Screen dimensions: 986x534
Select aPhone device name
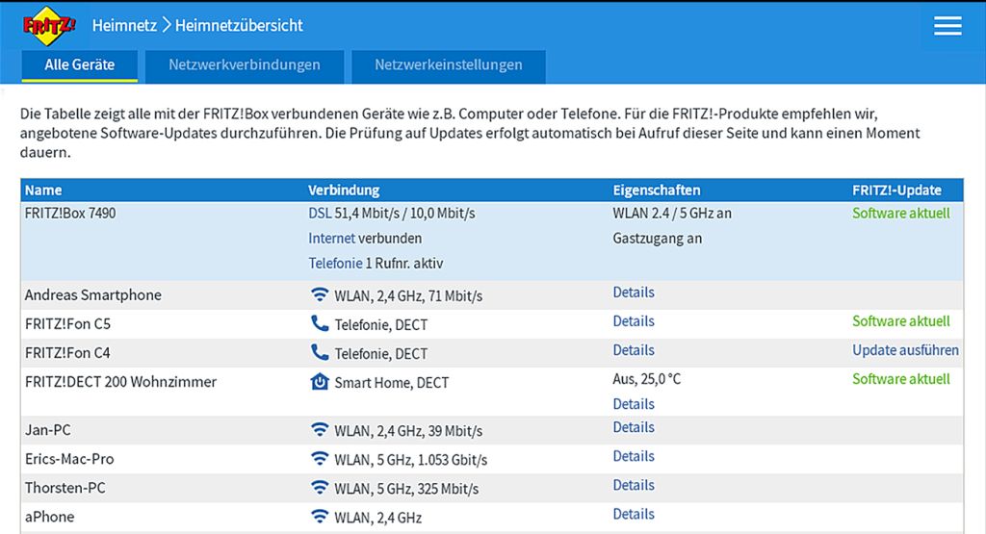pos(50,517)
